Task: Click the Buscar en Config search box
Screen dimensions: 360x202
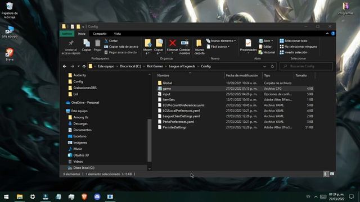Action: coord(306,66)
